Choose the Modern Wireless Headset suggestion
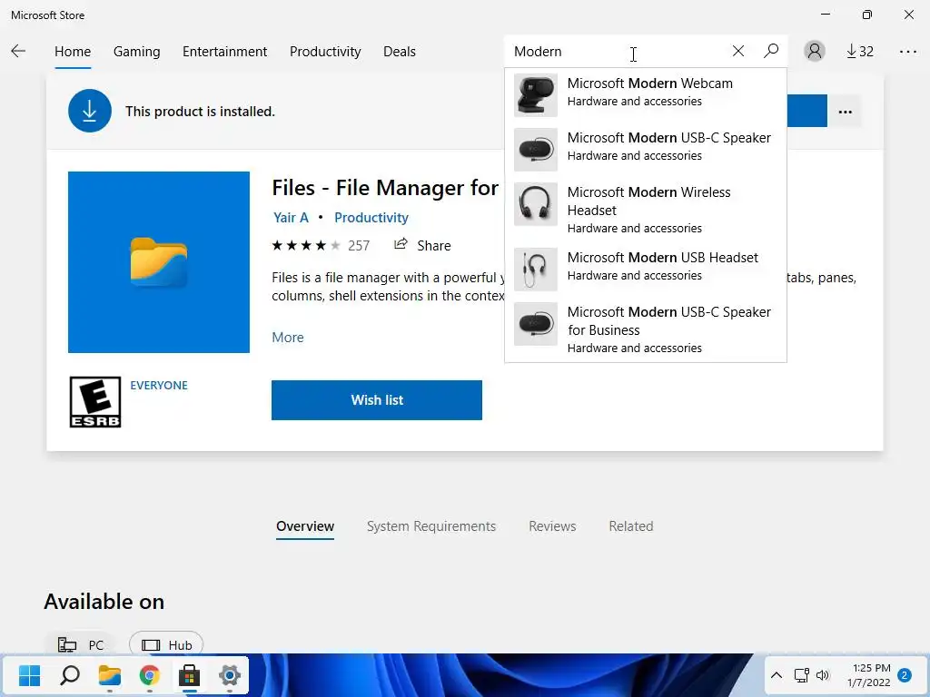 tap(646, 210)
